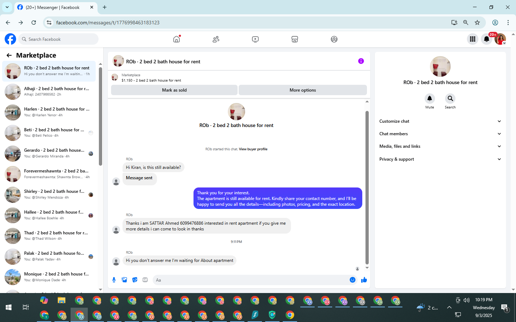Image resolution: width=516 pixels, height=322 pixels.
Task: Open the Alhaji conversation
Action: [49, 92]
